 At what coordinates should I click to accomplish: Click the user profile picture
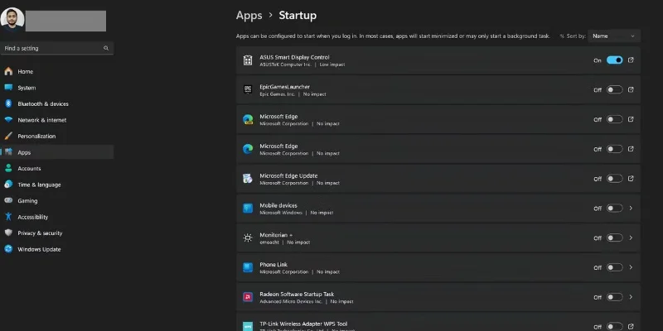click(x=12, y=20)
